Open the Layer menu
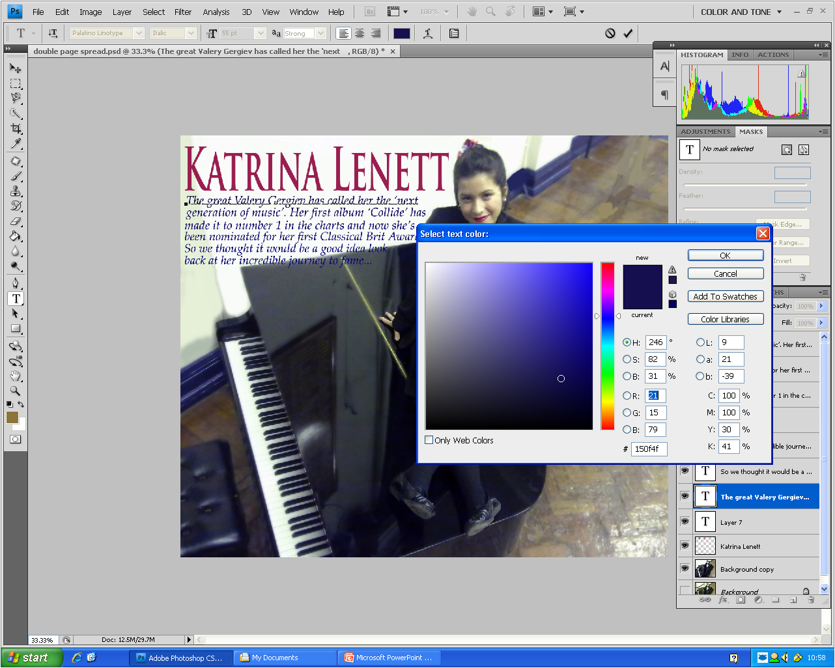This screenshot has height=668, width=835. 122,12
